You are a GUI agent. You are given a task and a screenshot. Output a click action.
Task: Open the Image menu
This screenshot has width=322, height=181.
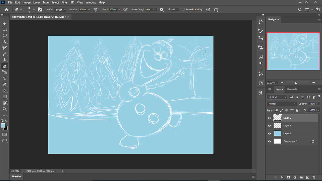(x=27, y=3)
